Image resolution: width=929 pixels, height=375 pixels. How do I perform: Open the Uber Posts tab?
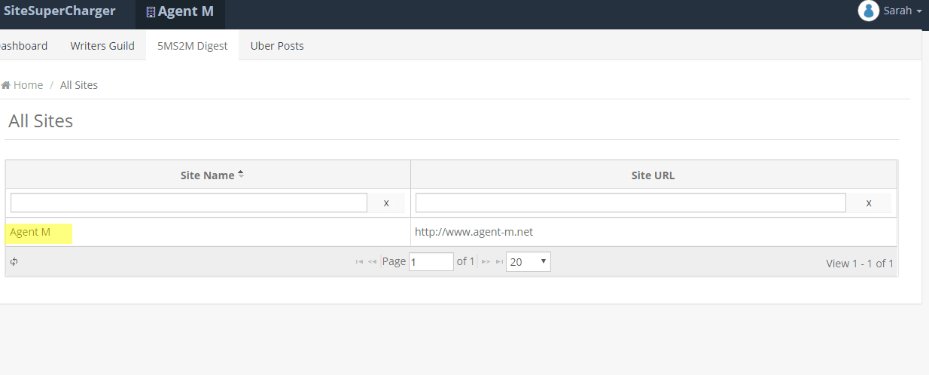(277, 46)
